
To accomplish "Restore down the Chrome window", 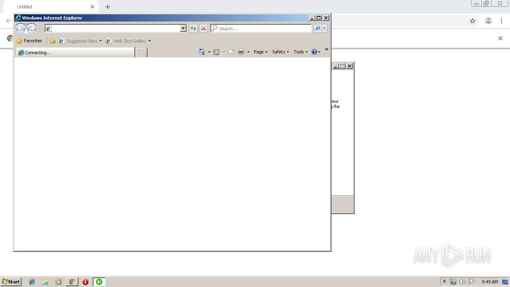I will (x=486, y=4).
